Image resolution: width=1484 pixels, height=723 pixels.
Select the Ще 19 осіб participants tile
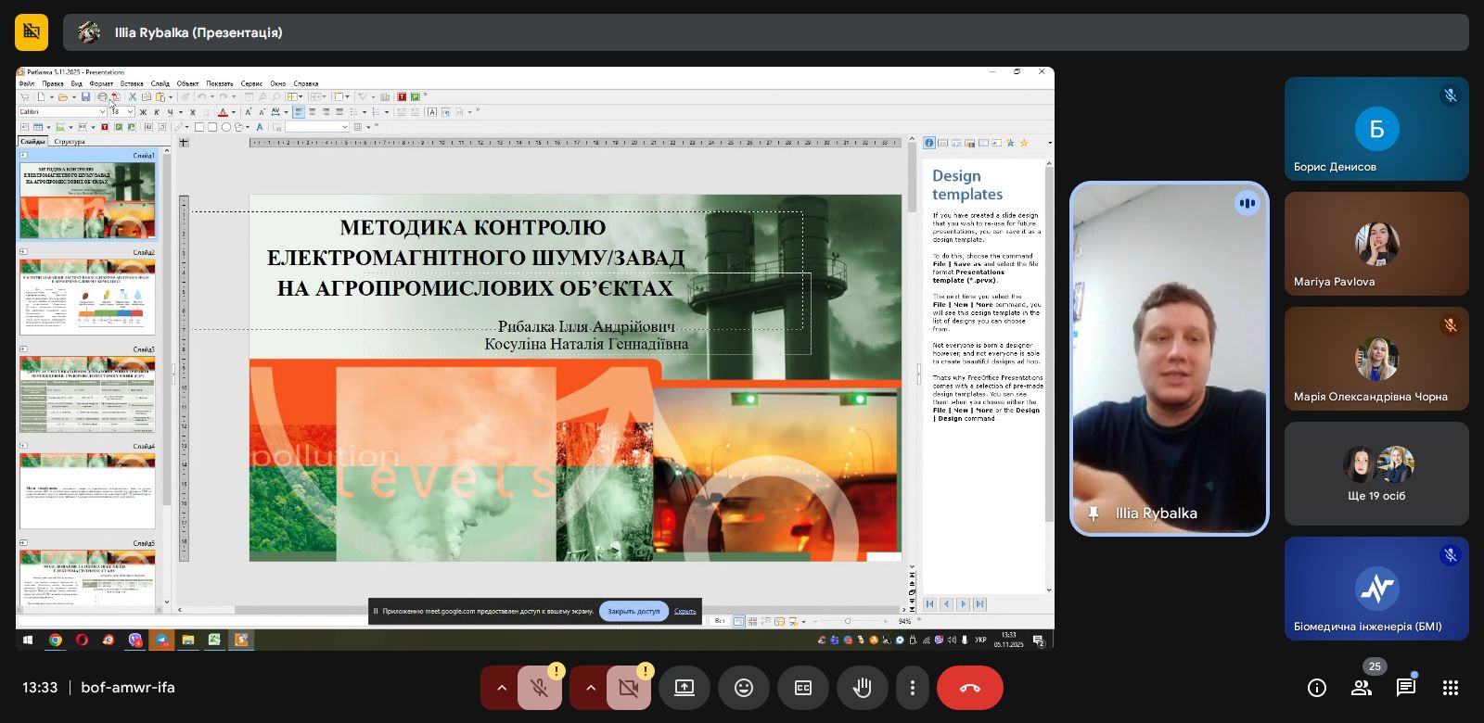[x=1376, y=474]
